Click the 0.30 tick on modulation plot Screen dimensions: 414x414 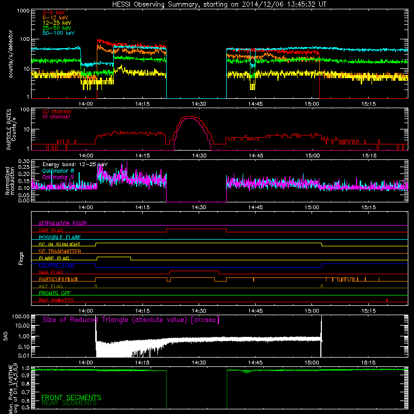24,161
